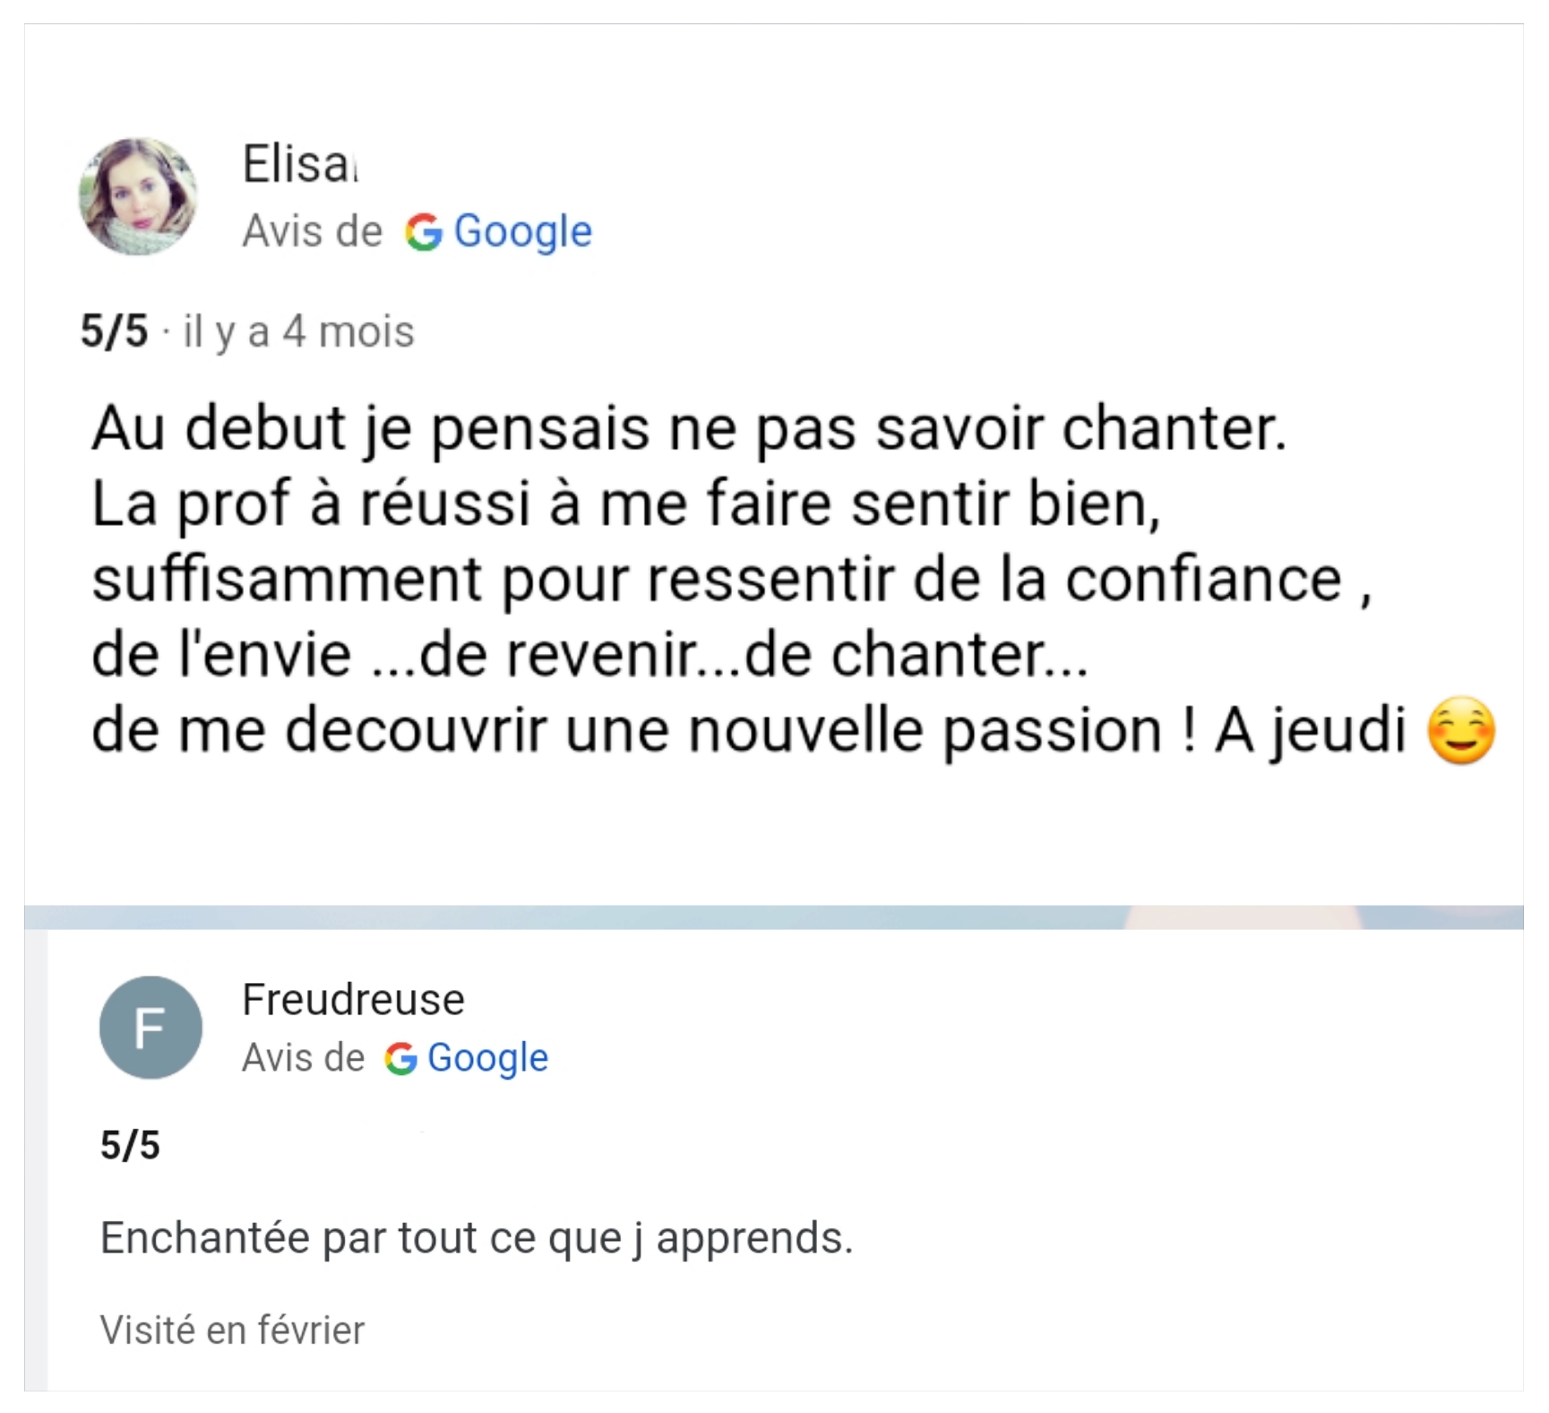
Task: Click the line "Au debut je pensais ne pas savoir chanter"
Action: point(688,428)
